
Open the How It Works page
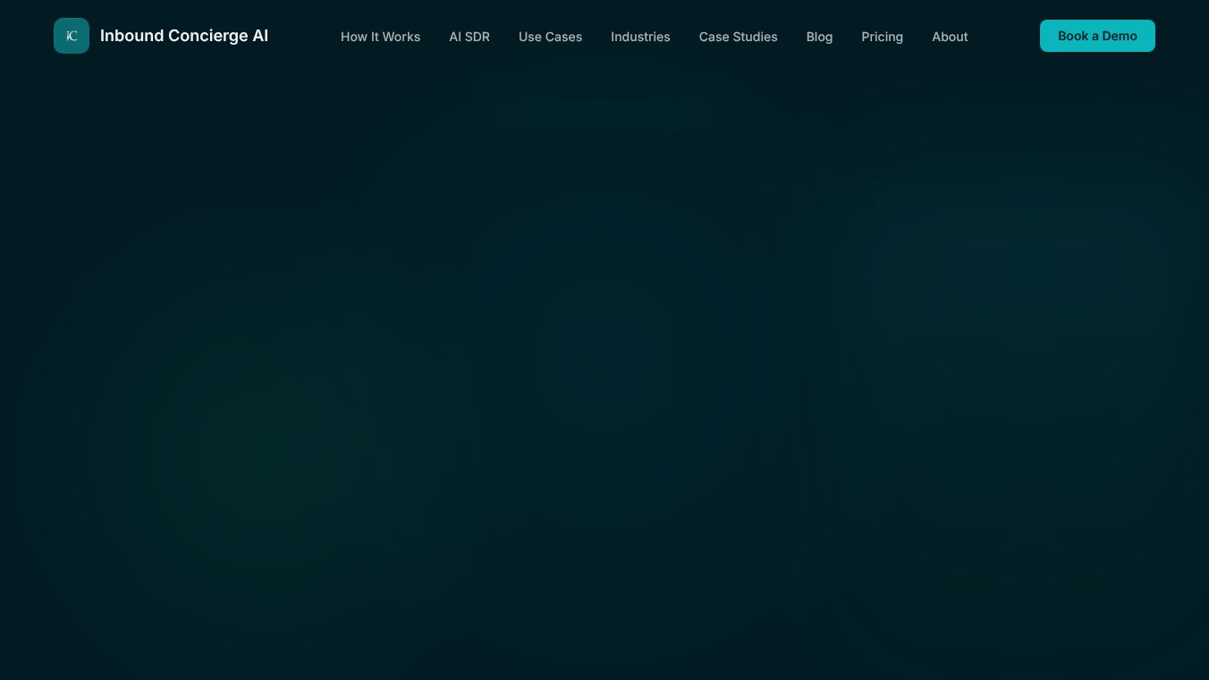click(x=380, y=37)
